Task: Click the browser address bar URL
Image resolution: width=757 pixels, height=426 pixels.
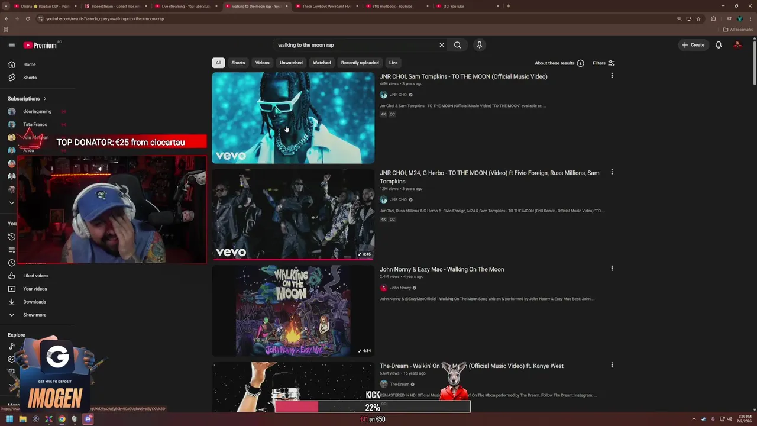Action: point(105,18)
